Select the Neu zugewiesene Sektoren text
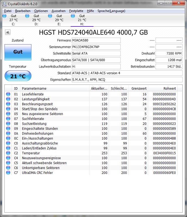This screenshot has width=187, height=217. pyautogui.click(x=42, y=114)
